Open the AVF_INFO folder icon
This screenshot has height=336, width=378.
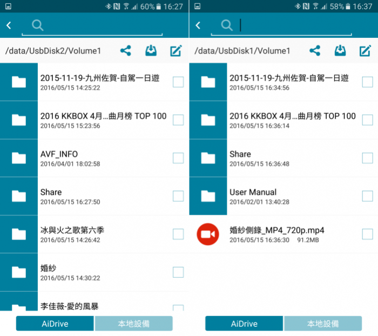[x=19, y=158]
